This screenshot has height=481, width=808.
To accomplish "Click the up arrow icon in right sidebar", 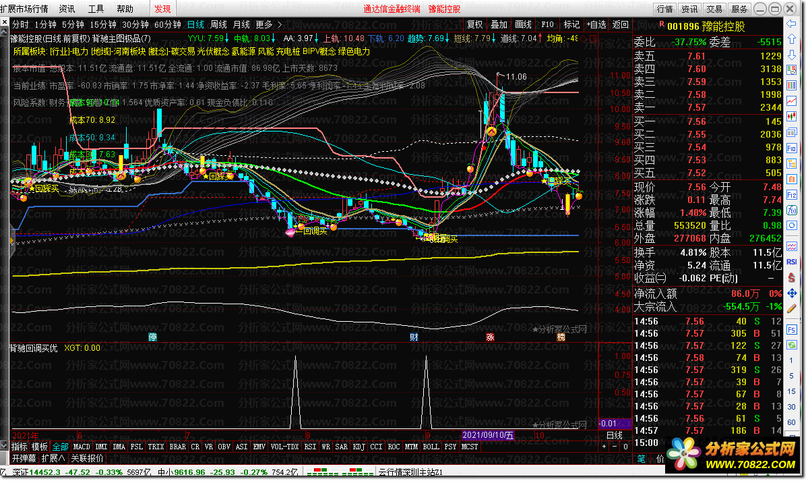I will click(x=792, y=40).
